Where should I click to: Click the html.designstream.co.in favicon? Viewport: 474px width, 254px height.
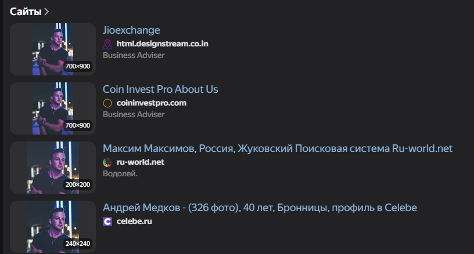pos(107,44)
